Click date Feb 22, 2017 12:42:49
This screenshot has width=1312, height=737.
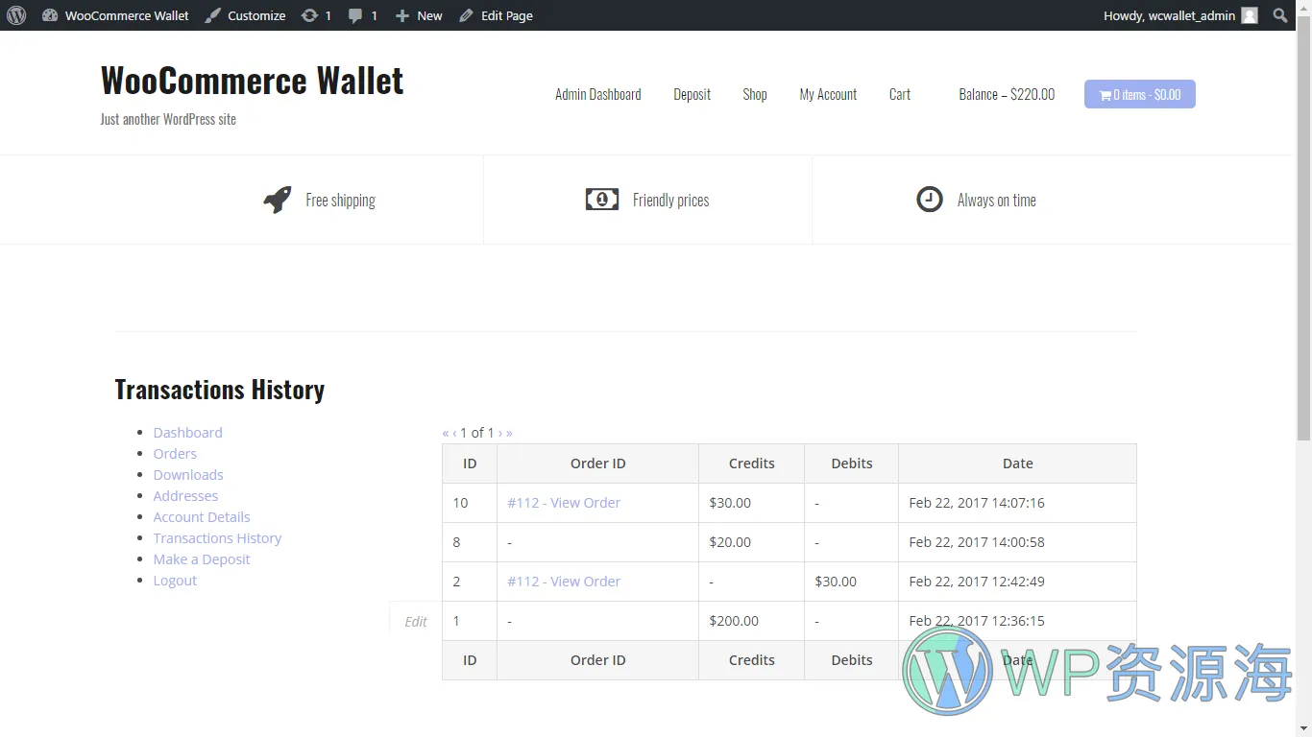977,582
